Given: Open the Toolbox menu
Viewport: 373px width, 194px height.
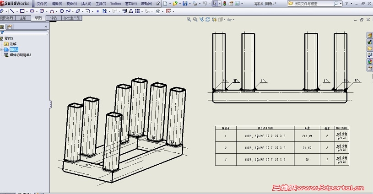Looking at the screenshot, I should pyautogui.click(x=116, y=4).
